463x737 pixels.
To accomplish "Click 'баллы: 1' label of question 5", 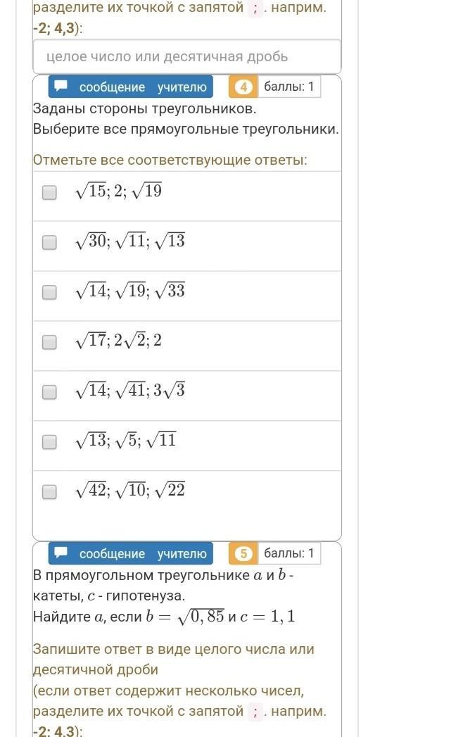I will pyautogui.click(x=289, y=553).
